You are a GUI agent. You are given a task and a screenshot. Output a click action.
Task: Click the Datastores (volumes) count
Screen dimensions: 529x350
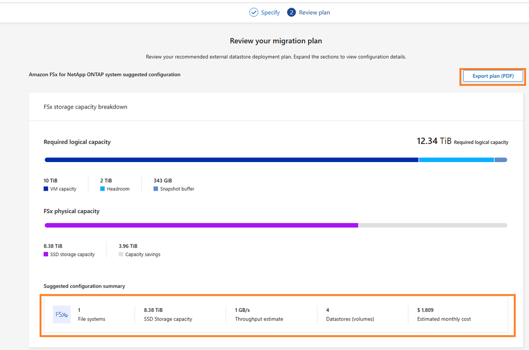click(x=327, y=310)
